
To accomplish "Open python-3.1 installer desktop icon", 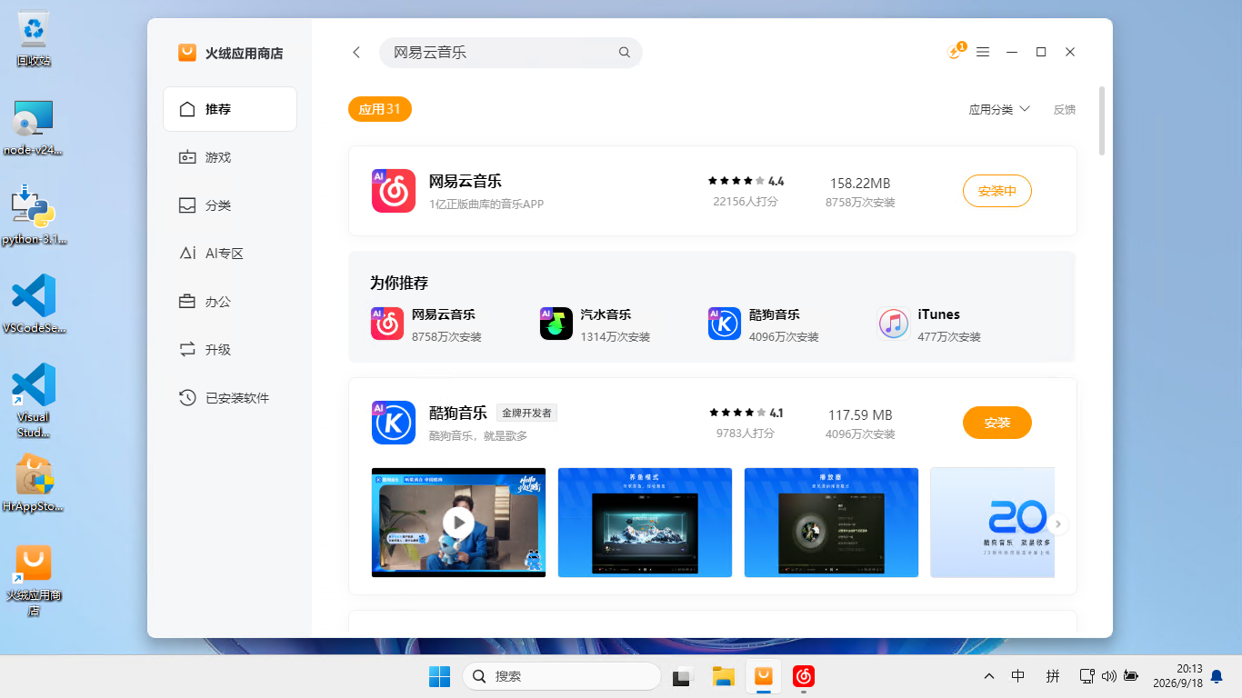I will [x=34, y=215].
